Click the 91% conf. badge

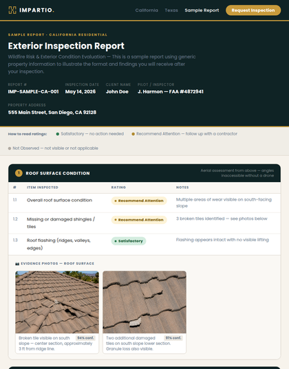173,338
